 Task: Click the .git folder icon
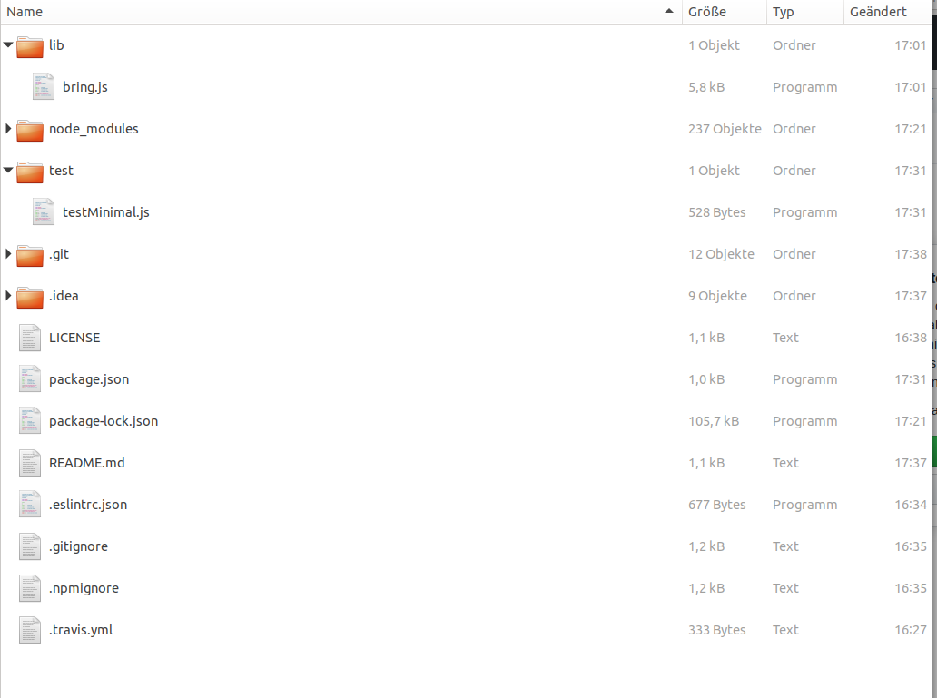tap(30, 253)
